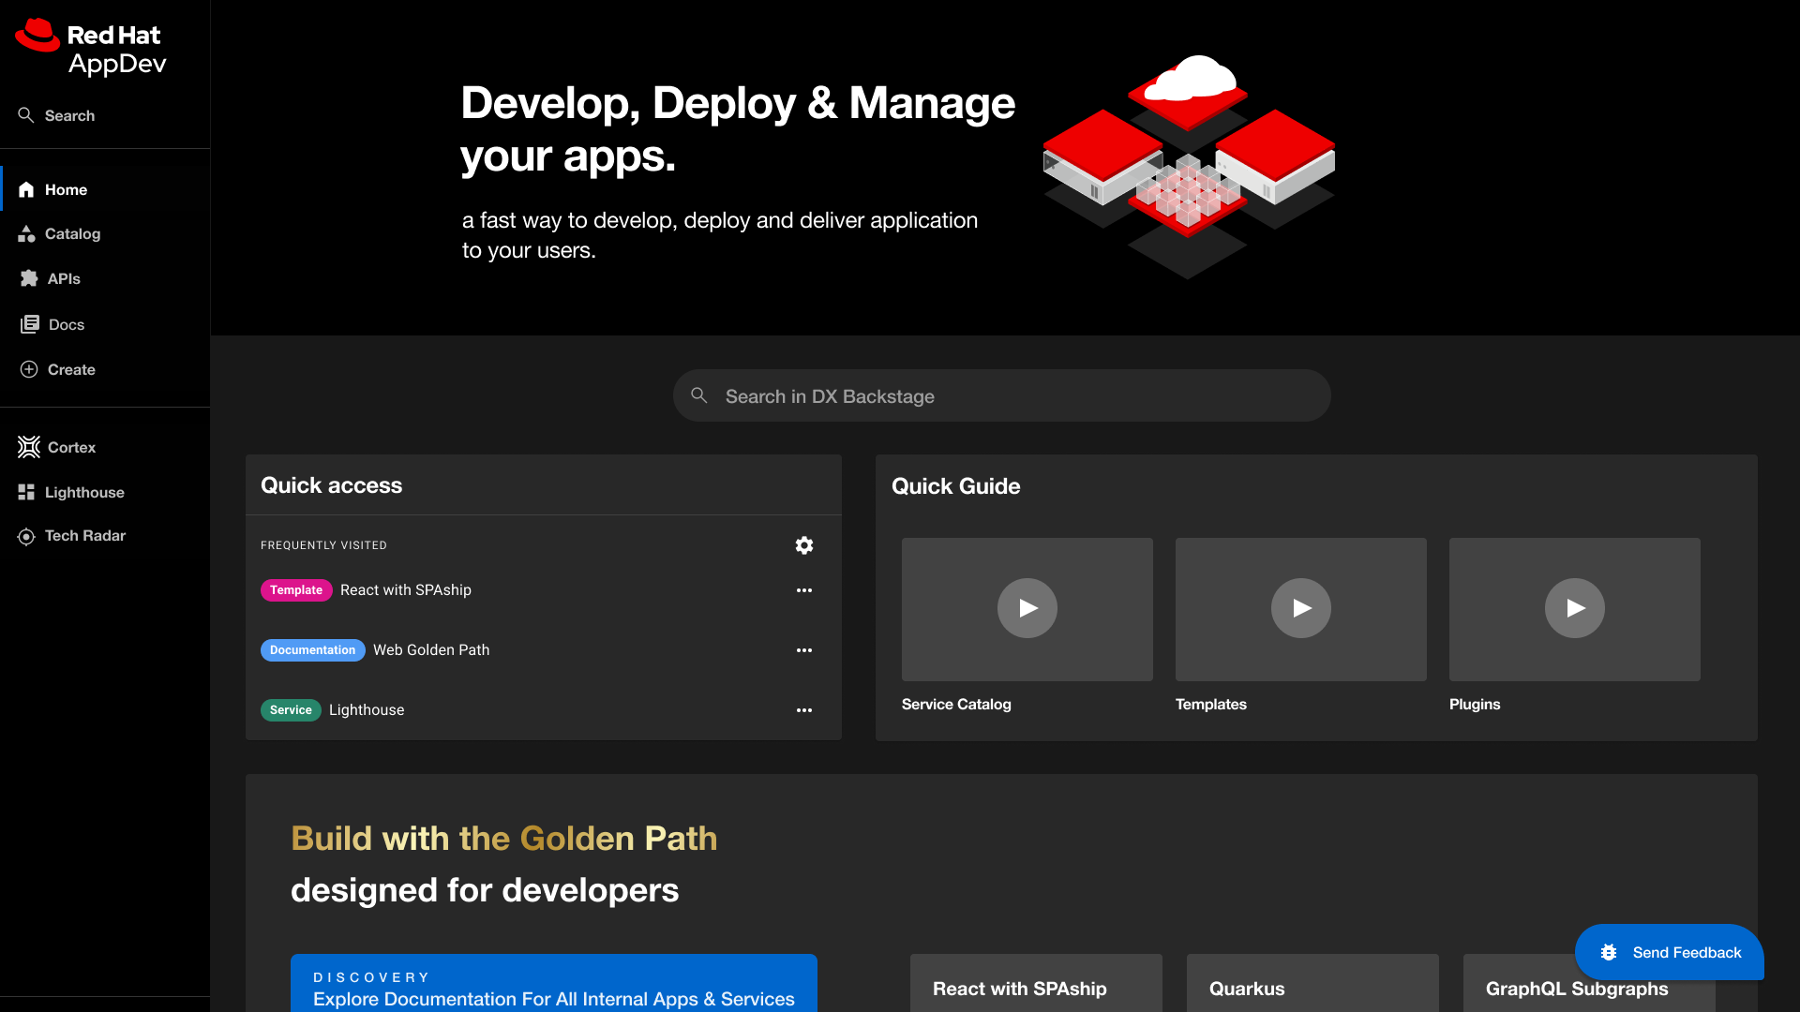Viewport: 1800px width, 1012px height.
Task: Click the Service Catalog video caption
Action: pos(956,705)
